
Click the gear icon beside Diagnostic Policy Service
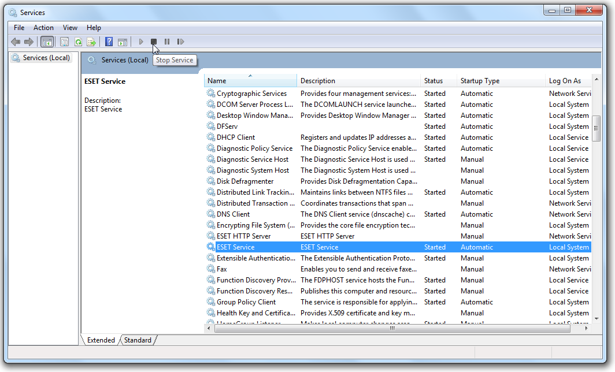(210, 148)
